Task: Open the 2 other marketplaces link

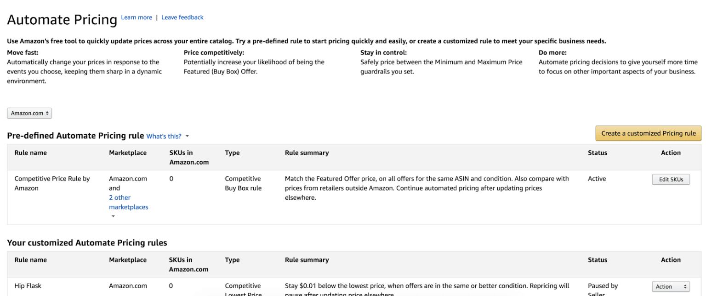Action: tap(128, 202)
